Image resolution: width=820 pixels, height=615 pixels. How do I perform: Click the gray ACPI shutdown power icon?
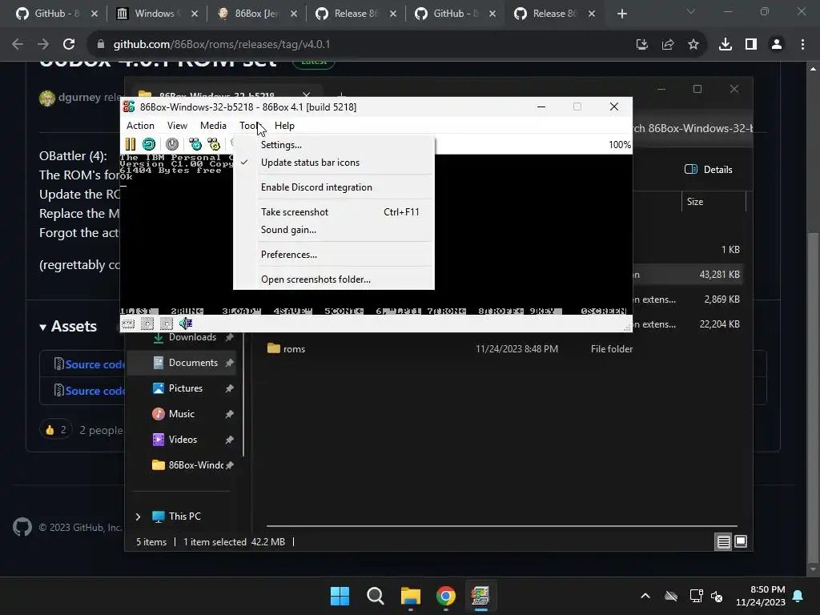pyautogui.click(x=172, y=144)
